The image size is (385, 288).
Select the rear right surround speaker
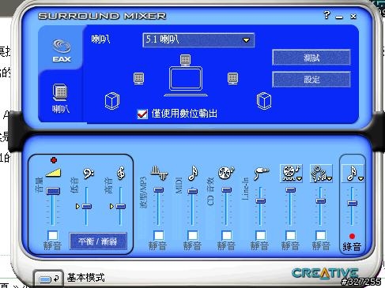(x=264, y=101)
